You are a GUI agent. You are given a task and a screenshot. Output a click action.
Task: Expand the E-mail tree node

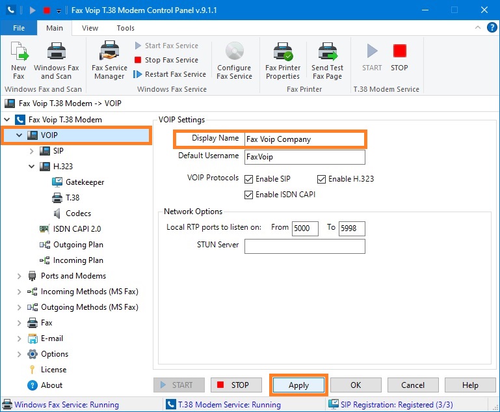pos(19,338)
